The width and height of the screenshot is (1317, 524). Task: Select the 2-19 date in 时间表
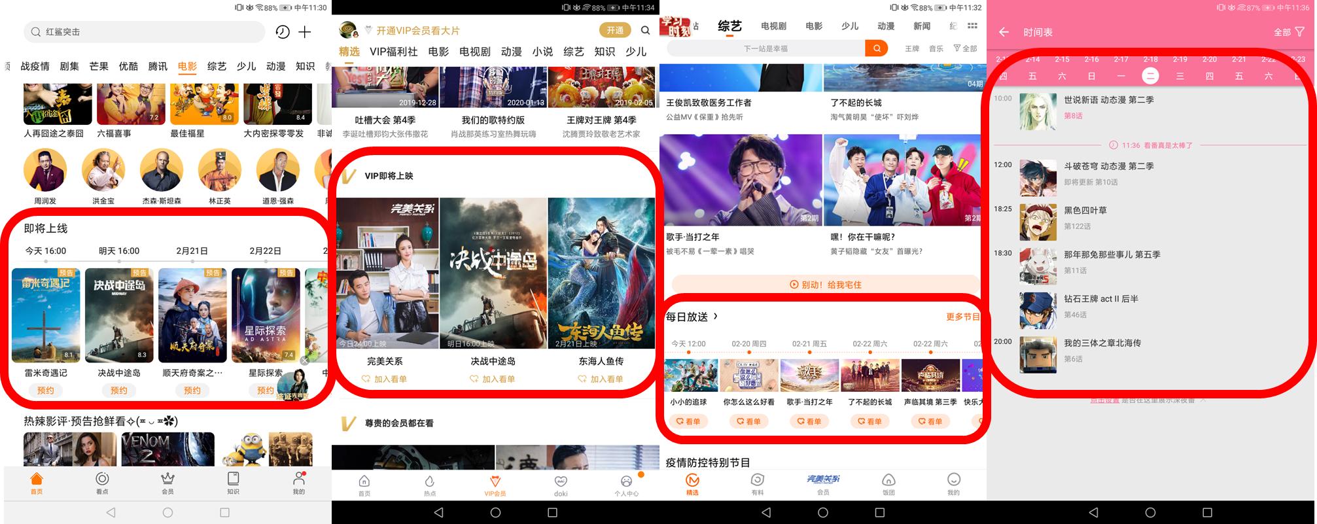(1180, 68)
